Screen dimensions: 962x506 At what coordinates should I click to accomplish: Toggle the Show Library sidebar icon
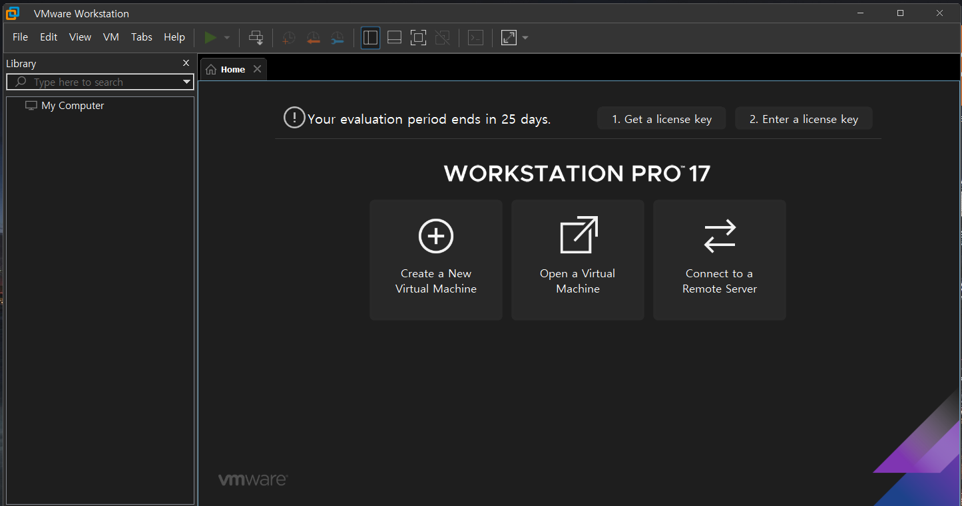tap(370, 38)
